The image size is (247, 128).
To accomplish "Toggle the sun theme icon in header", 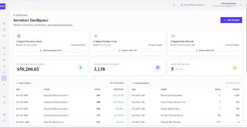I will [174, 5].
